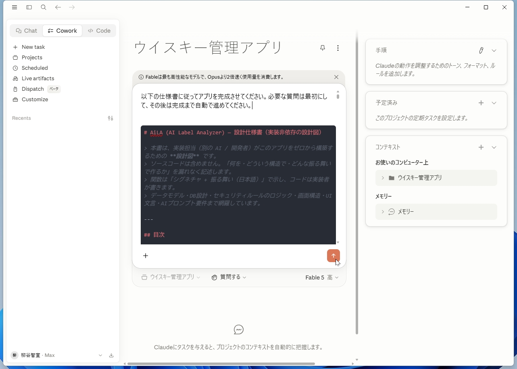Click the chat bubble icon above the hint text
517x369 pixels.
239,329
